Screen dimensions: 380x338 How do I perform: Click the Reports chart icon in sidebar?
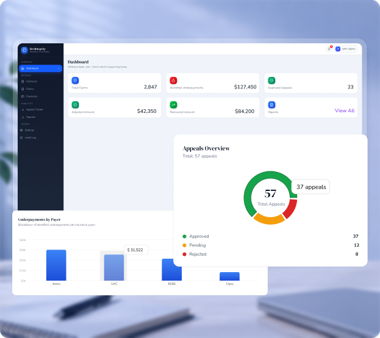pyautogui.click(x=23, y=117)
